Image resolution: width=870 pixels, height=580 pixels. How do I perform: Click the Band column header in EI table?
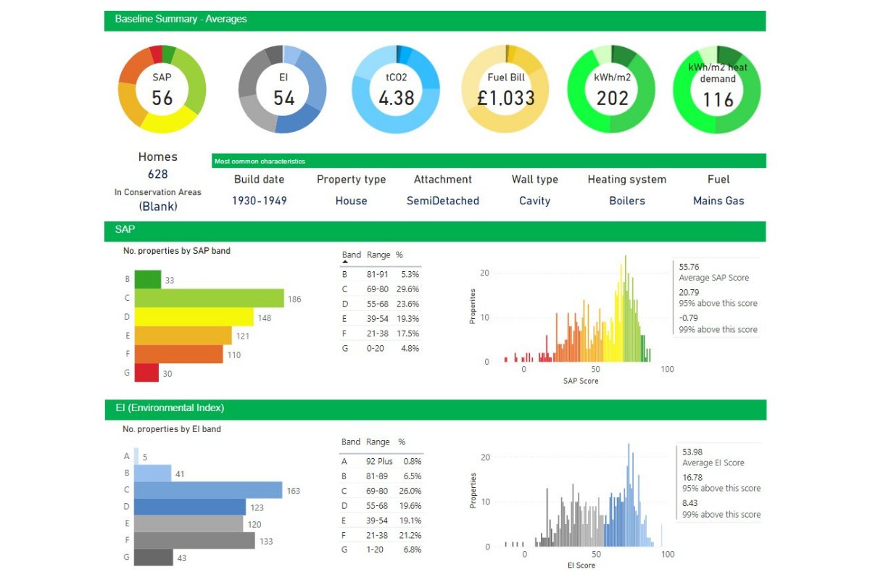pyautogui.click(x=351, y=442)
